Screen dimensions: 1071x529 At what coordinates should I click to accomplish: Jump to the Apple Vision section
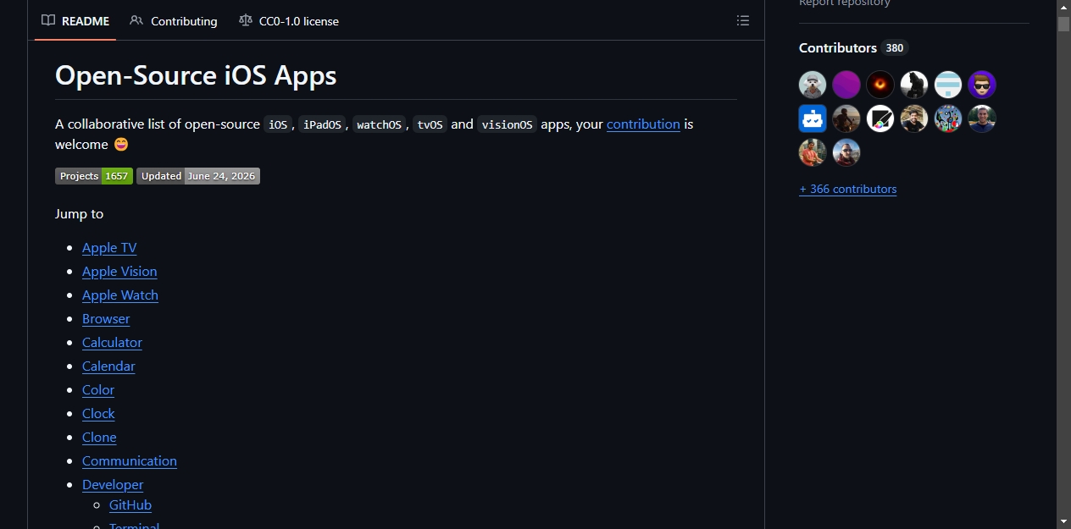119,272
